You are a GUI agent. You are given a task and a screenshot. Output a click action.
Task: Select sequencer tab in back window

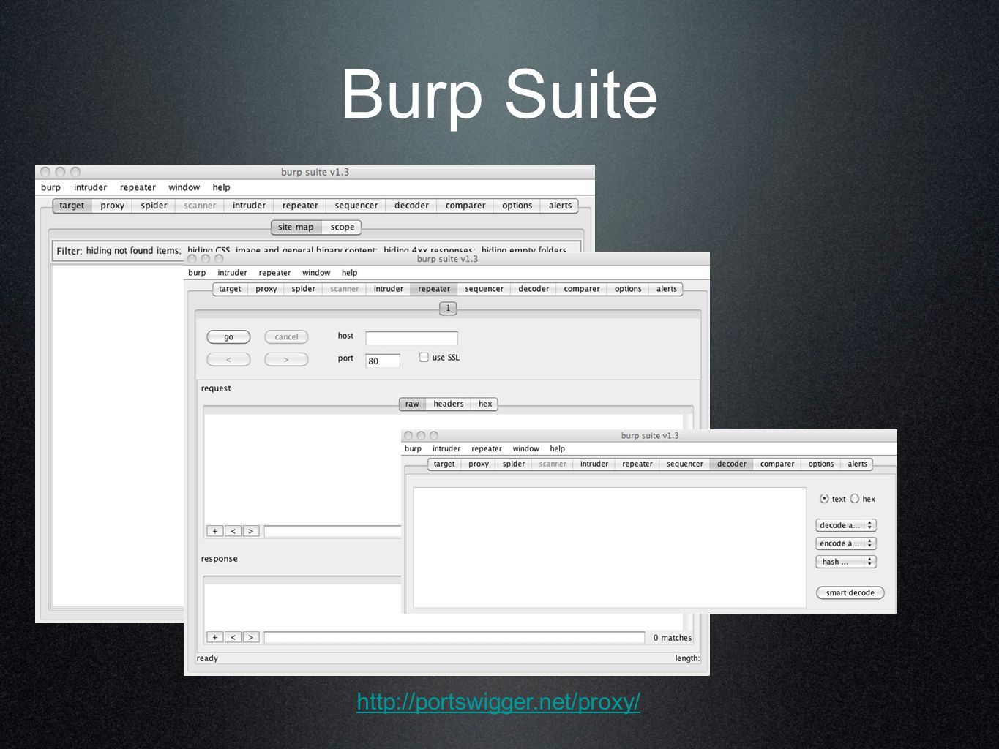pyautogui.click(x=356, y=206)
